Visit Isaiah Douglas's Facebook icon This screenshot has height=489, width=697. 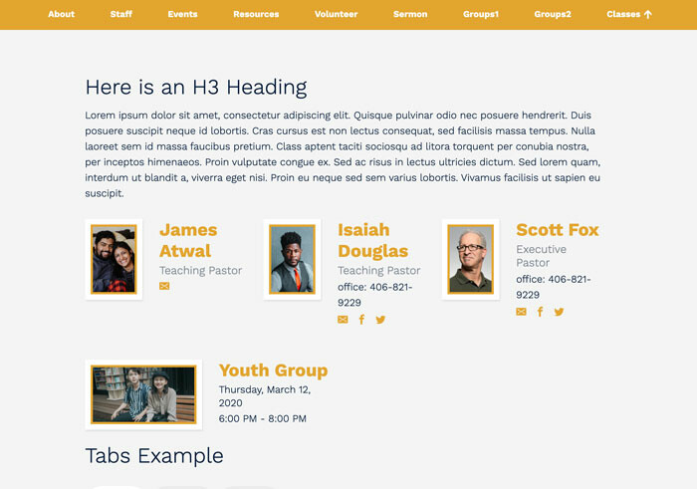(x=361, y=320)
